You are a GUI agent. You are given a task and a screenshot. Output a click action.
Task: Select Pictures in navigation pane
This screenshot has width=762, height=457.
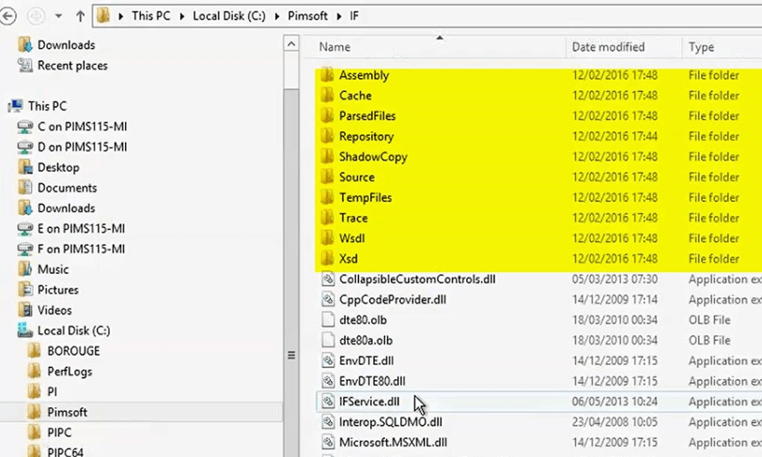(x=58, y=290)
